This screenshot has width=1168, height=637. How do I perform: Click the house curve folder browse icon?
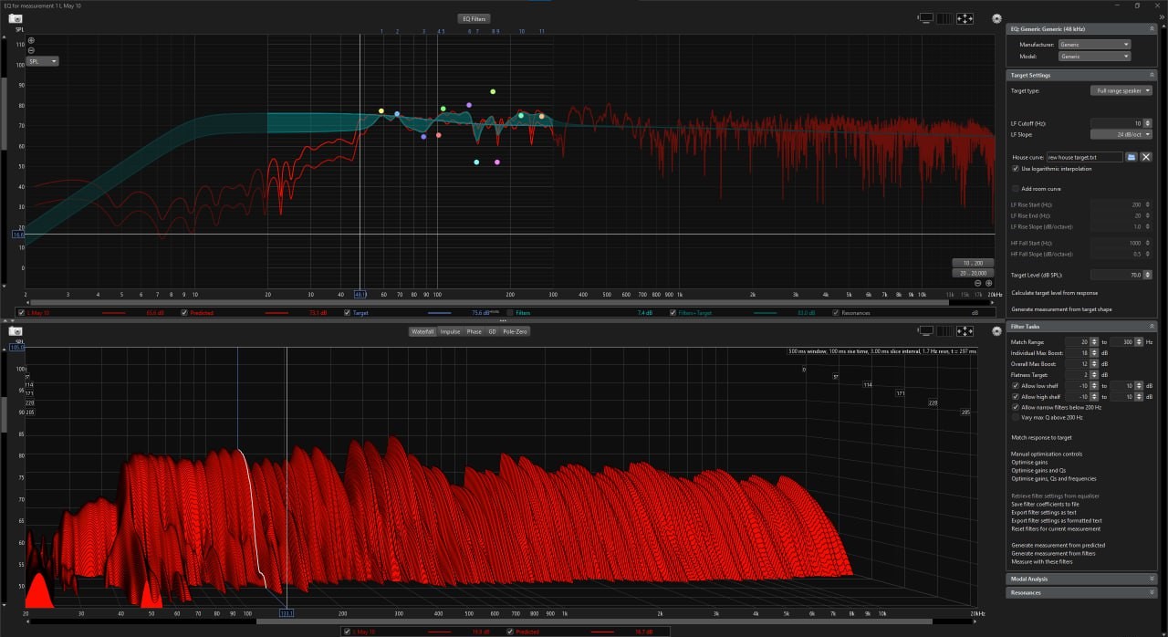point(1131,157)
